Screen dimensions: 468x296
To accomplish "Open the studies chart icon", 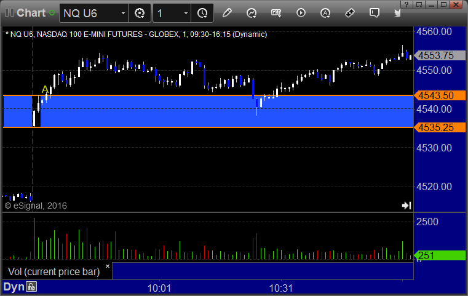I will pos(252,13).
